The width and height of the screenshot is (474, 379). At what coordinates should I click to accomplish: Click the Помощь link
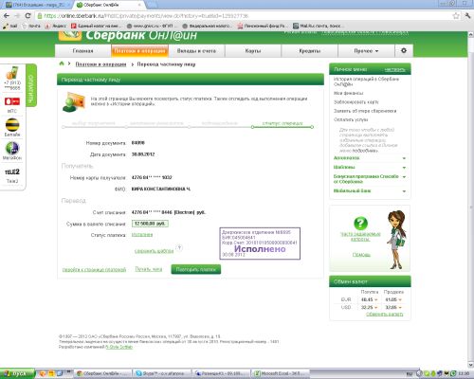coord(361,255)
